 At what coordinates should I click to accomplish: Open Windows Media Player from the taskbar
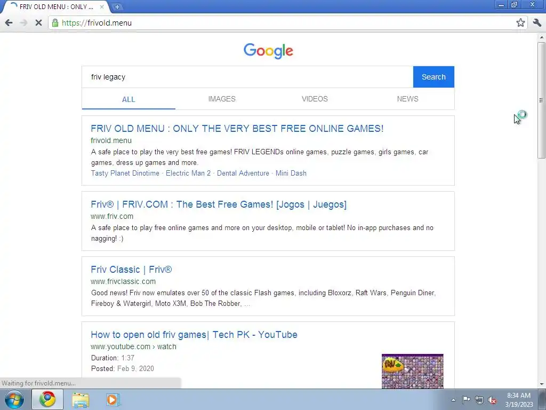(113, 400)
